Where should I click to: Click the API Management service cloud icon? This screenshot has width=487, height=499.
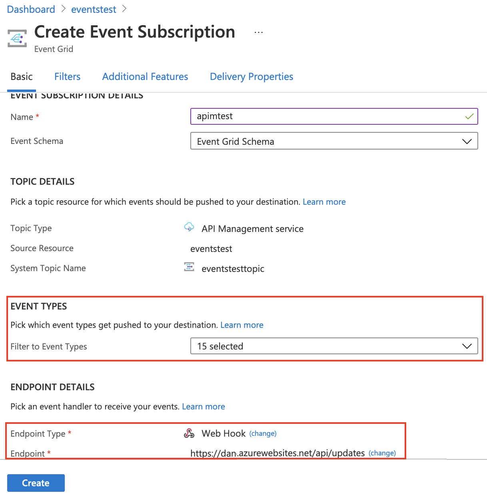189,227
